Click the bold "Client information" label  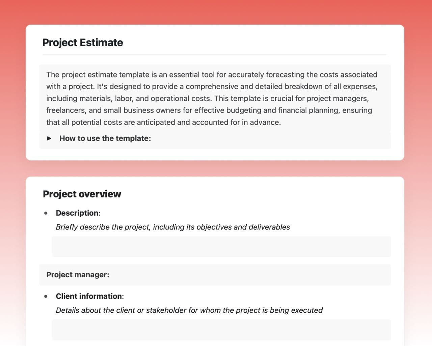89,296
